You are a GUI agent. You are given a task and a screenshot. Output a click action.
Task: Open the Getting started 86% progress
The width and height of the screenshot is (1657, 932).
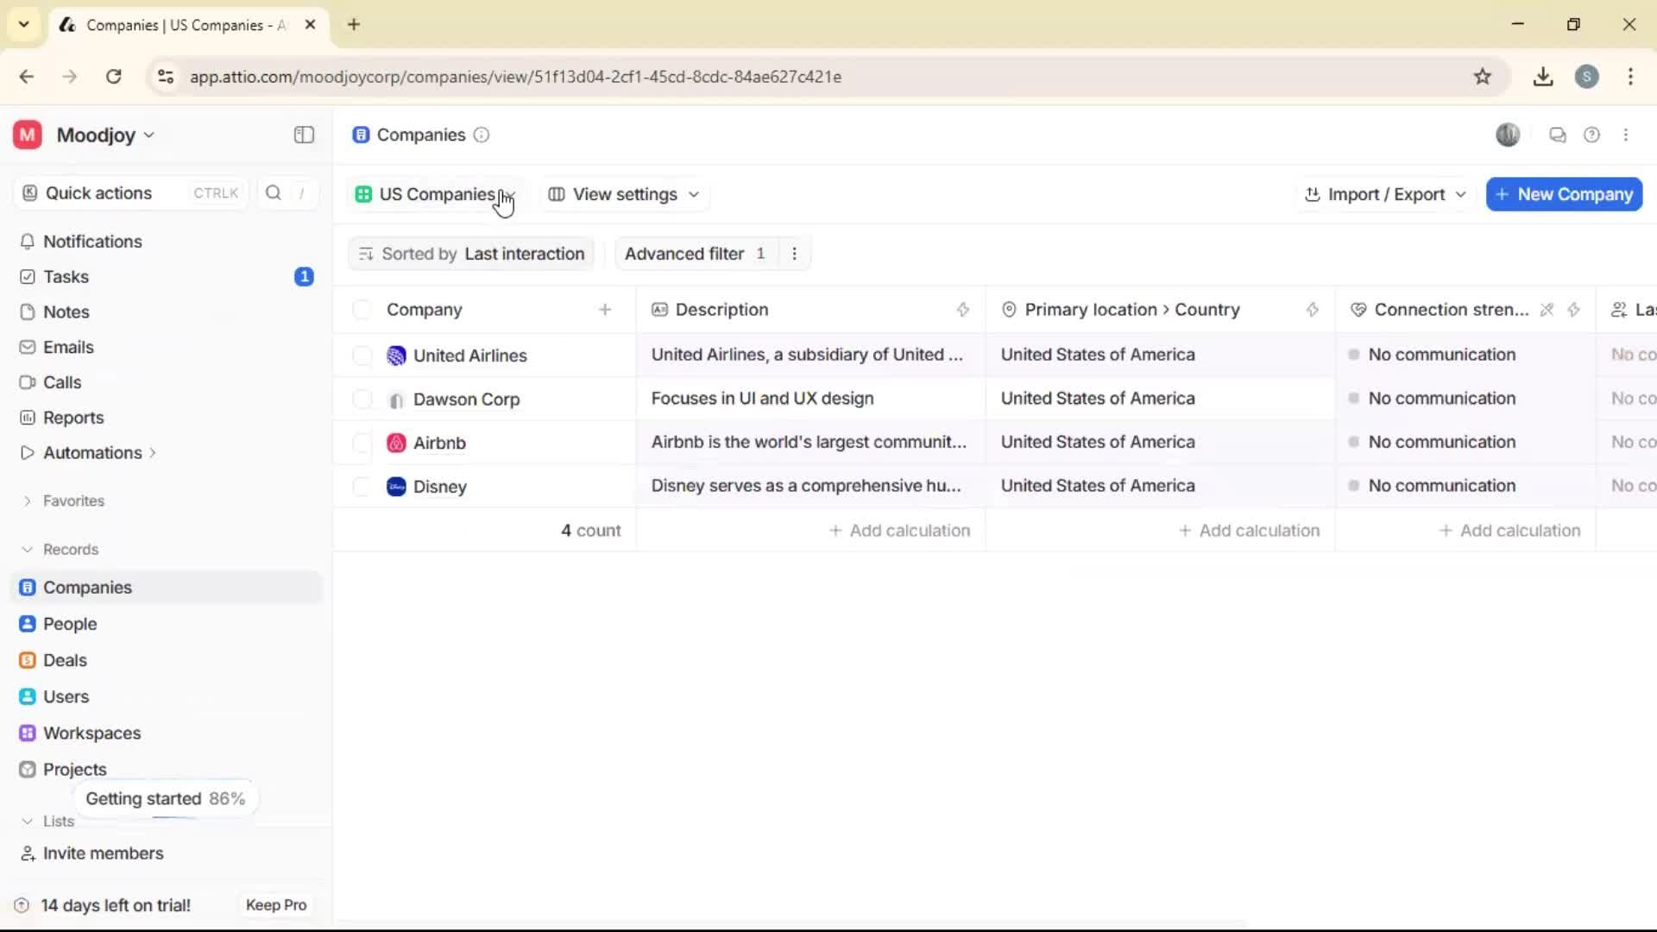(x=165, y=799)
